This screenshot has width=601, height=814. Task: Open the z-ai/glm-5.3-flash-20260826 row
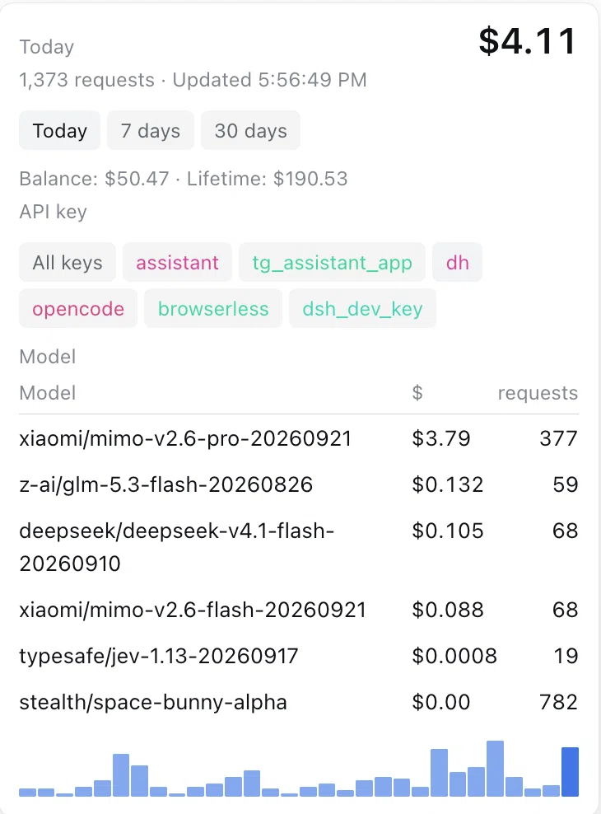click(299, 484)
